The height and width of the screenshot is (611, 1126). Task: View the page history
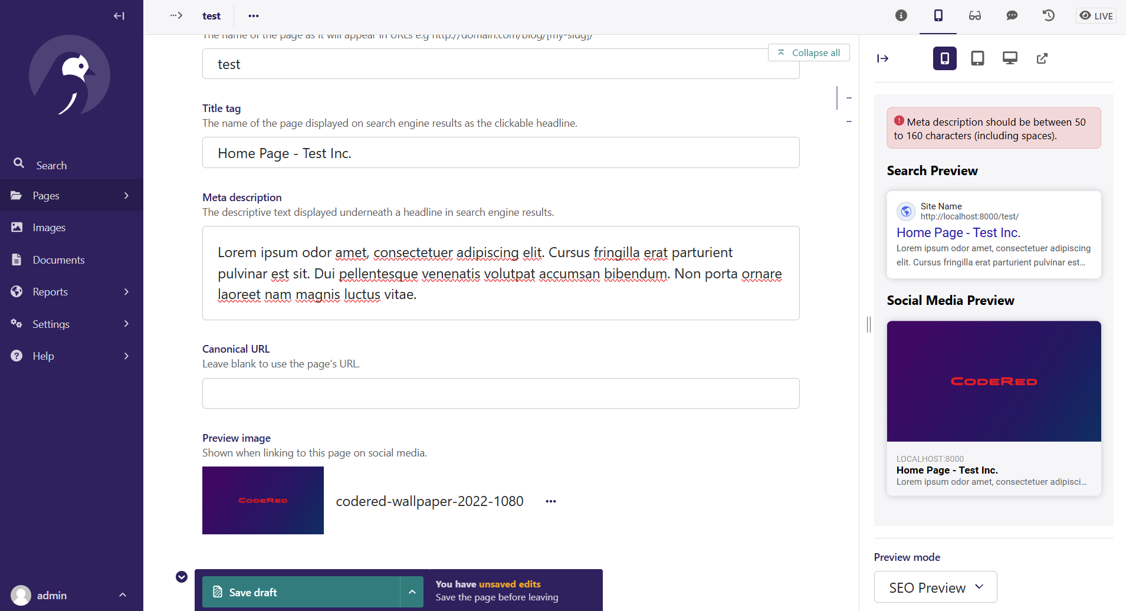(1049, 16)
